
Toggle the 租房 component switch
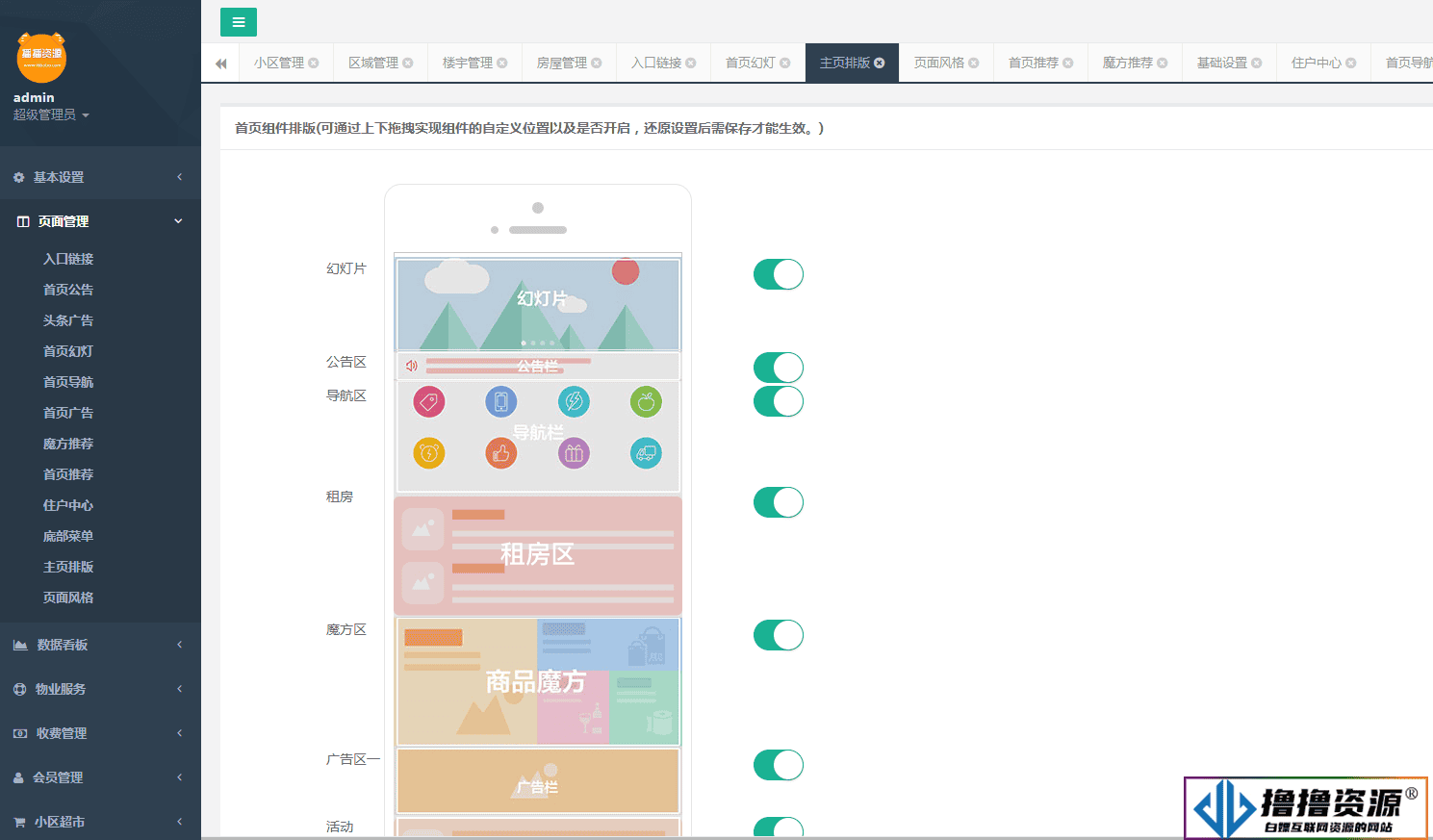pos(779,502)
